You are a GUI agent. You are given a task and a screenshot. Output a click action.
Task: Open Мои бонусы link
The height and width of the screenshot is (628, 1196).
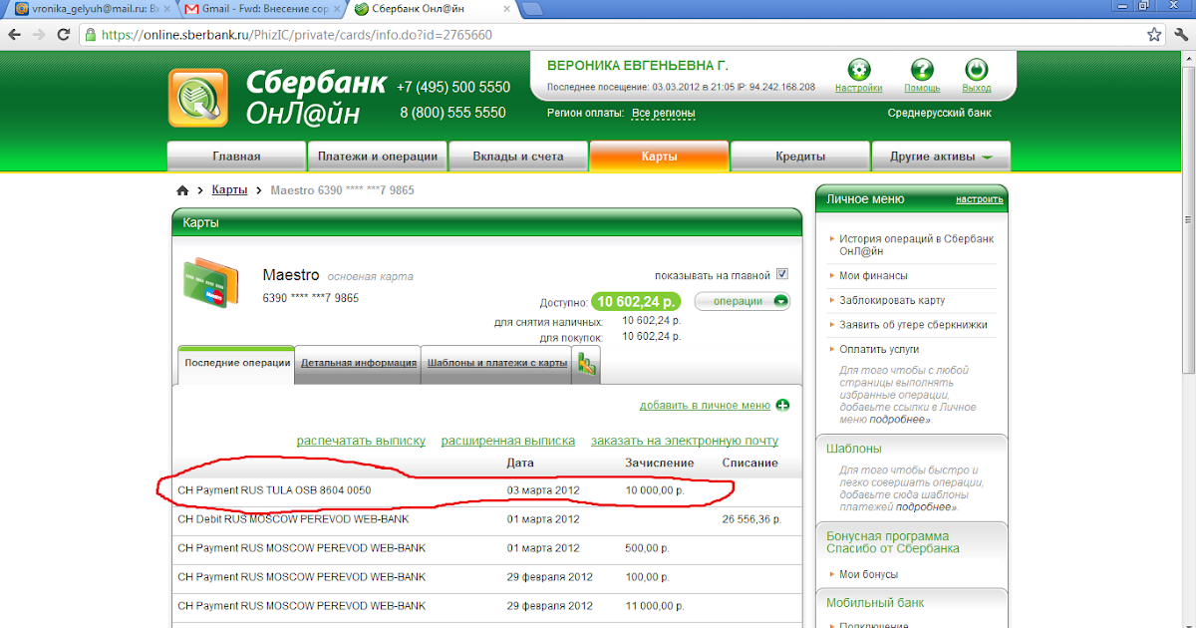click(868, 574)
